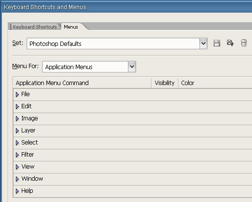The image size is (252, 202).
Task: Expand the Edit menu commands
Action: click(17, 106)
